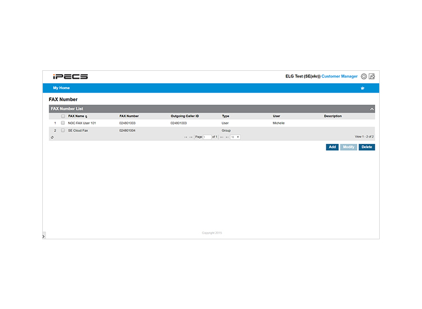Open the settings gear icon in header
The height and width of the screenshot is (309, 422).
[363, 76]
